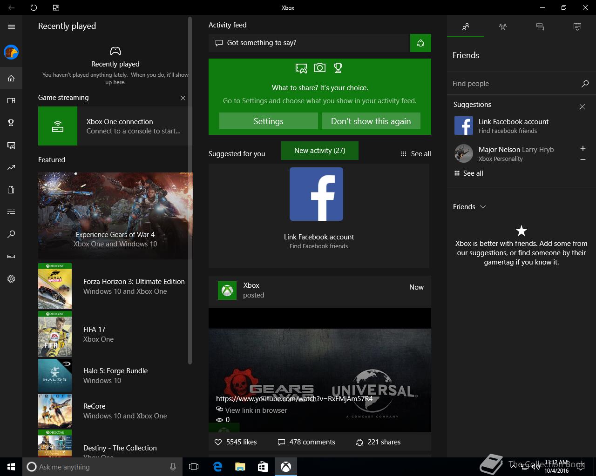Open Search magnifier in sidebar
Screen dimensions: 596x476
[11, 234]
